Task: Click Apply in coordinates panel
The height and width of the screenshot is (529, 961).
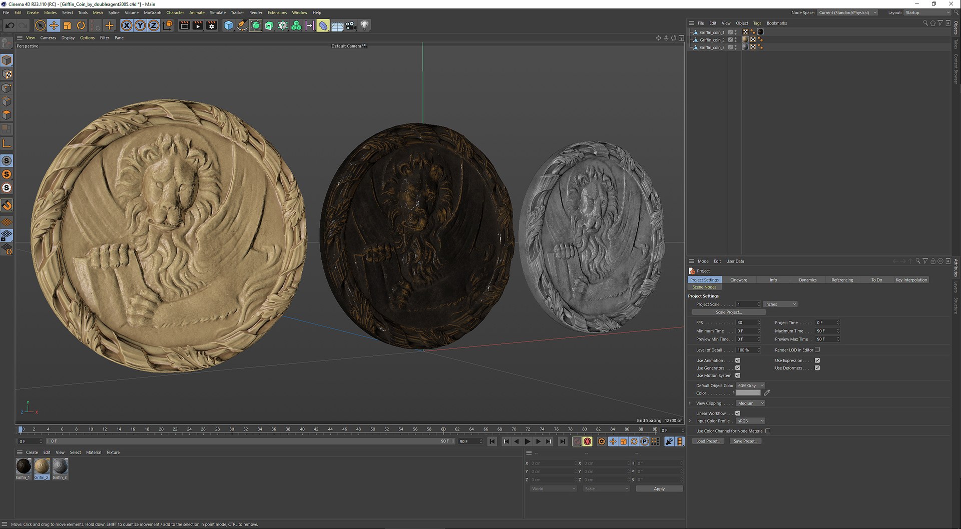Action: coord(659,489)
